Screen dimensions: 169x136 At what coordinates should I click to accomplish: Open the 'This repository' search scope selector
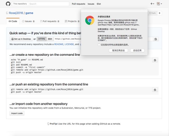(x=20, y=4)
